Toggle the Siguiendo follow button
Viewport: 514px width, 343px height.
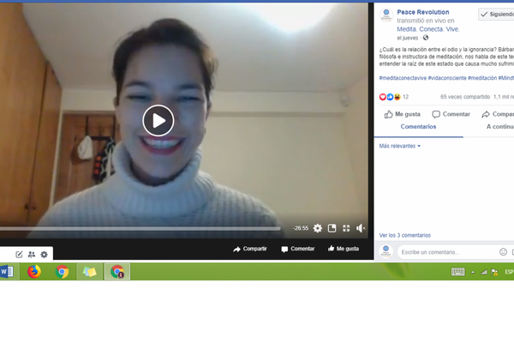(496, 14)
